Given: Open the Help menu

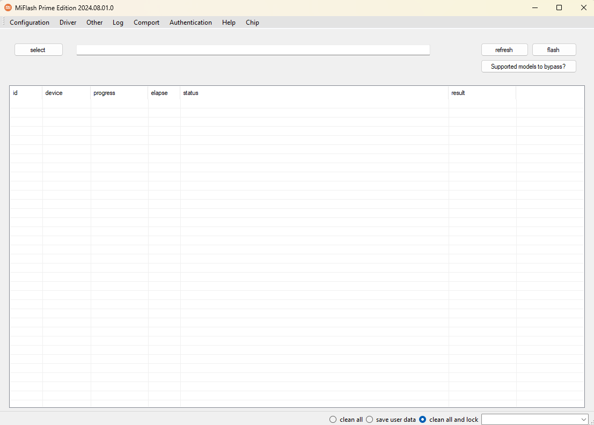Looking at the screenshot, I should (229, 22).
